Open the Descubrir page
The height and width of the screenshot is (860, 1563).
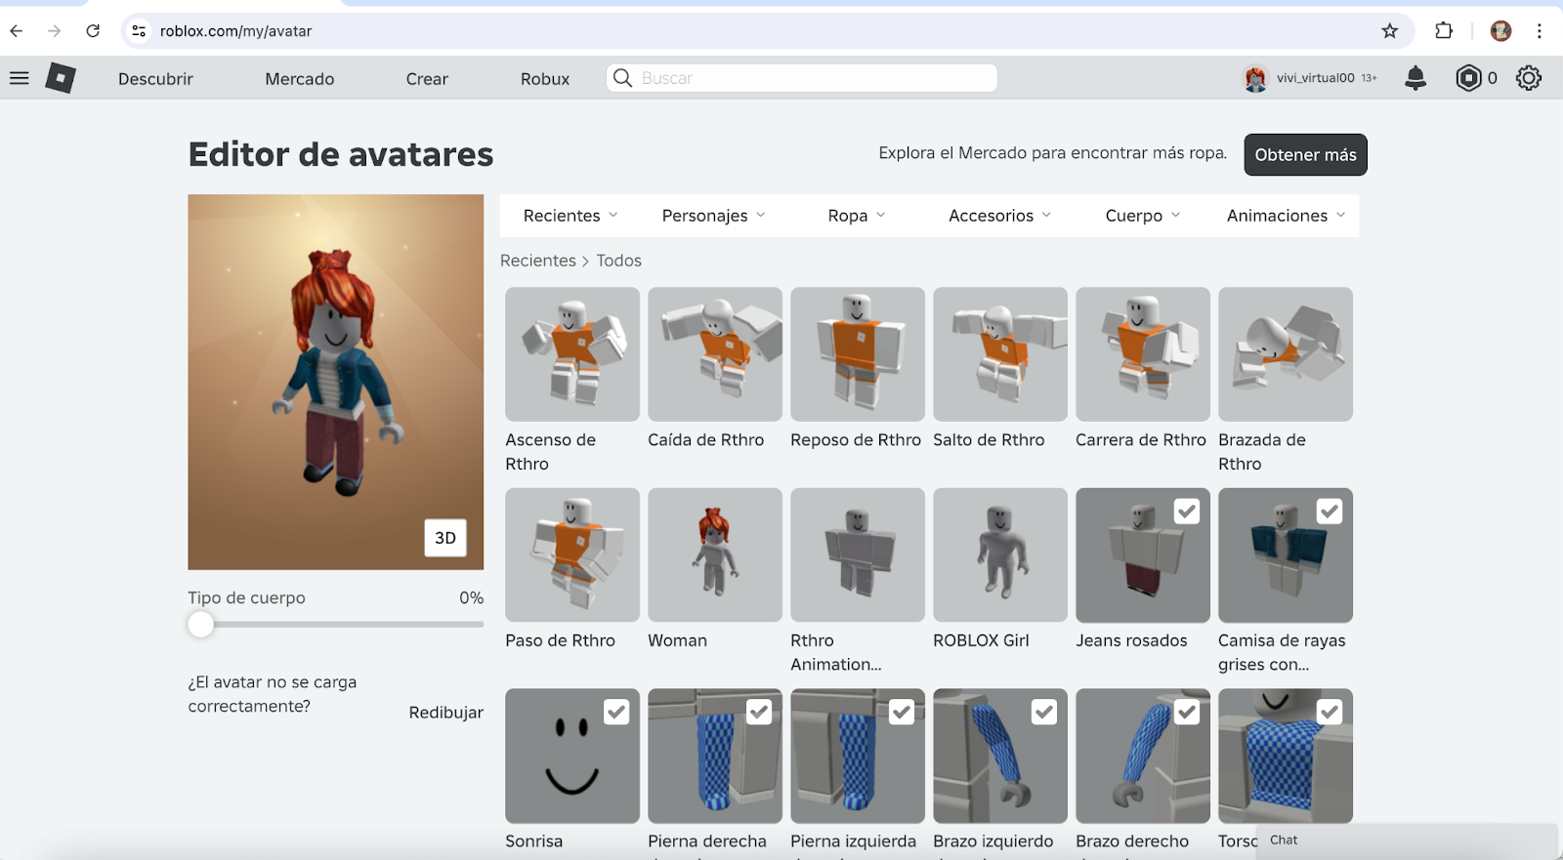click(155, 79)
